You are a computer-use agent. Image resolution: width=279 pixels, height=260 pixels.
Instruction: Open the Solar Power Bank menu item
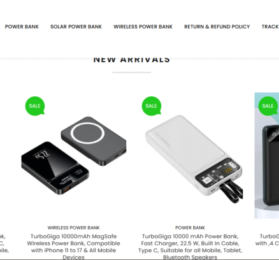tap(76, 27)
